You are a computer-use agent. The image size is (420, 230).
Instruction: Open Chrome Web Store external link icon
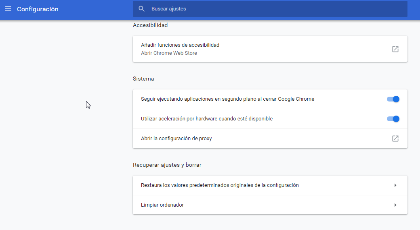tap(395, 49)
